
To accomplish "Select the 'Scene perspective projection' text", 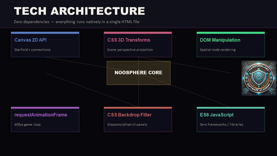I will point(130,50).
